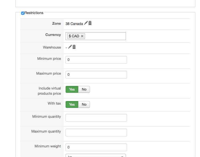200x157 pixels.
Task: Click the Restrictions legend label
Action: (x=34, y=13)
